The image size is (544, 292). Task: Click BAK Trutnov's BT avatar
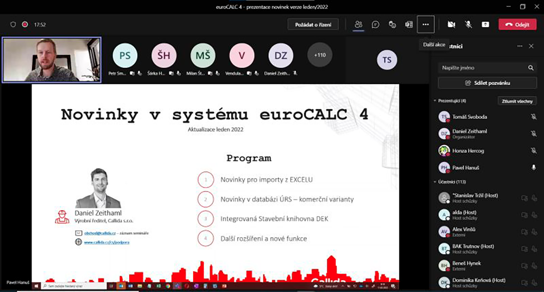point(444,249)
